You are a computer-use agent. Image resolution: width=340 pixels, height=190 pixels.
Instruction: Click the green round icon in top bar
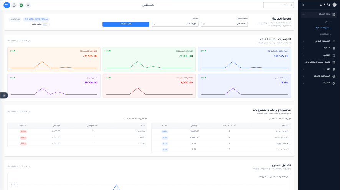pyautogui.click(x=21, y=5)
